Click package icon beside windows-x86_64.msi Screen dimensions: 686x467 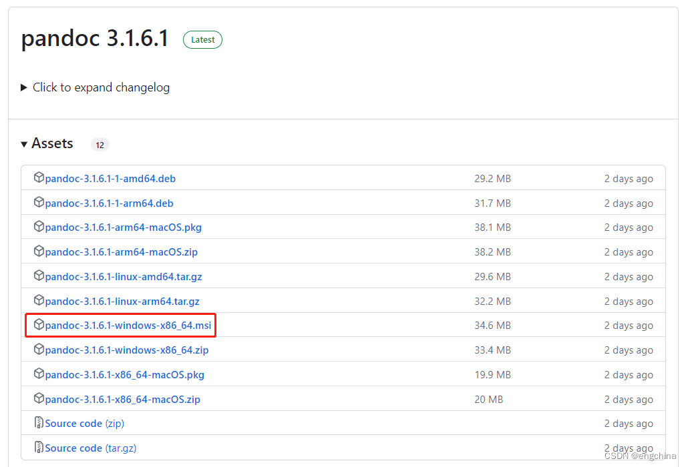tap(39, 324)
